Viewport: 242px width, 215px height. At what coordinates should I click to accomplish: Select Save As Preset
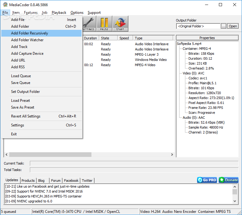pos(41,108)
